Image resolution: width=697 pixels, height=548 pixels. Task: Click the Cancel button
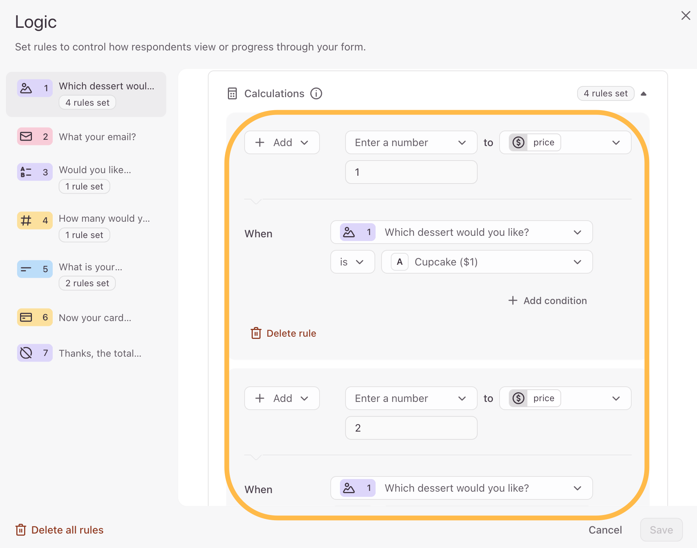tap(605, 530)
